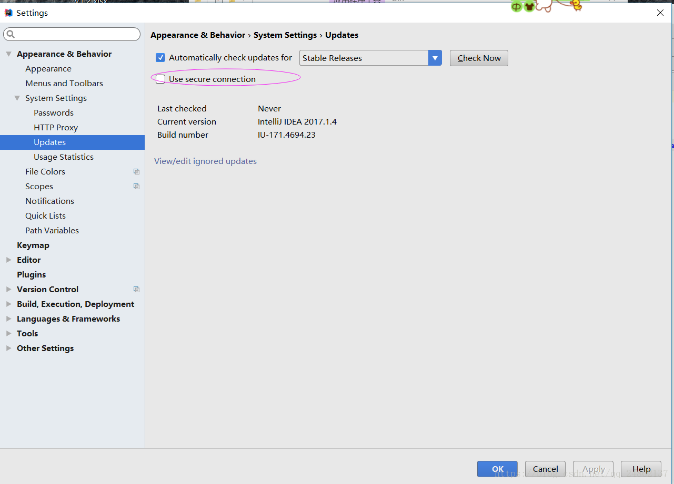Click build number IU-171.4694.23

[x=287, y=135]
